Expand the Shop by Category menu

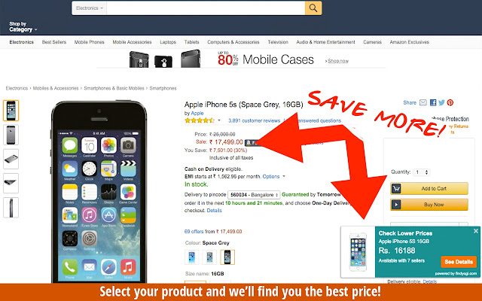pos(23,27)
